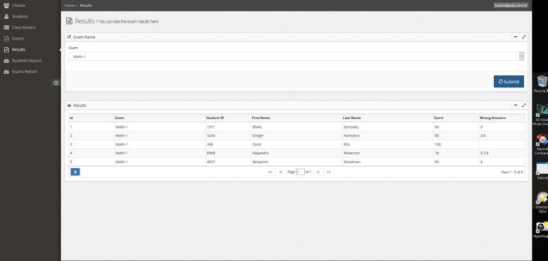The width and height of the screenshot is (548, 261).
Task: Select wrong answers cell 3,7,8
Action: [501, 153]
